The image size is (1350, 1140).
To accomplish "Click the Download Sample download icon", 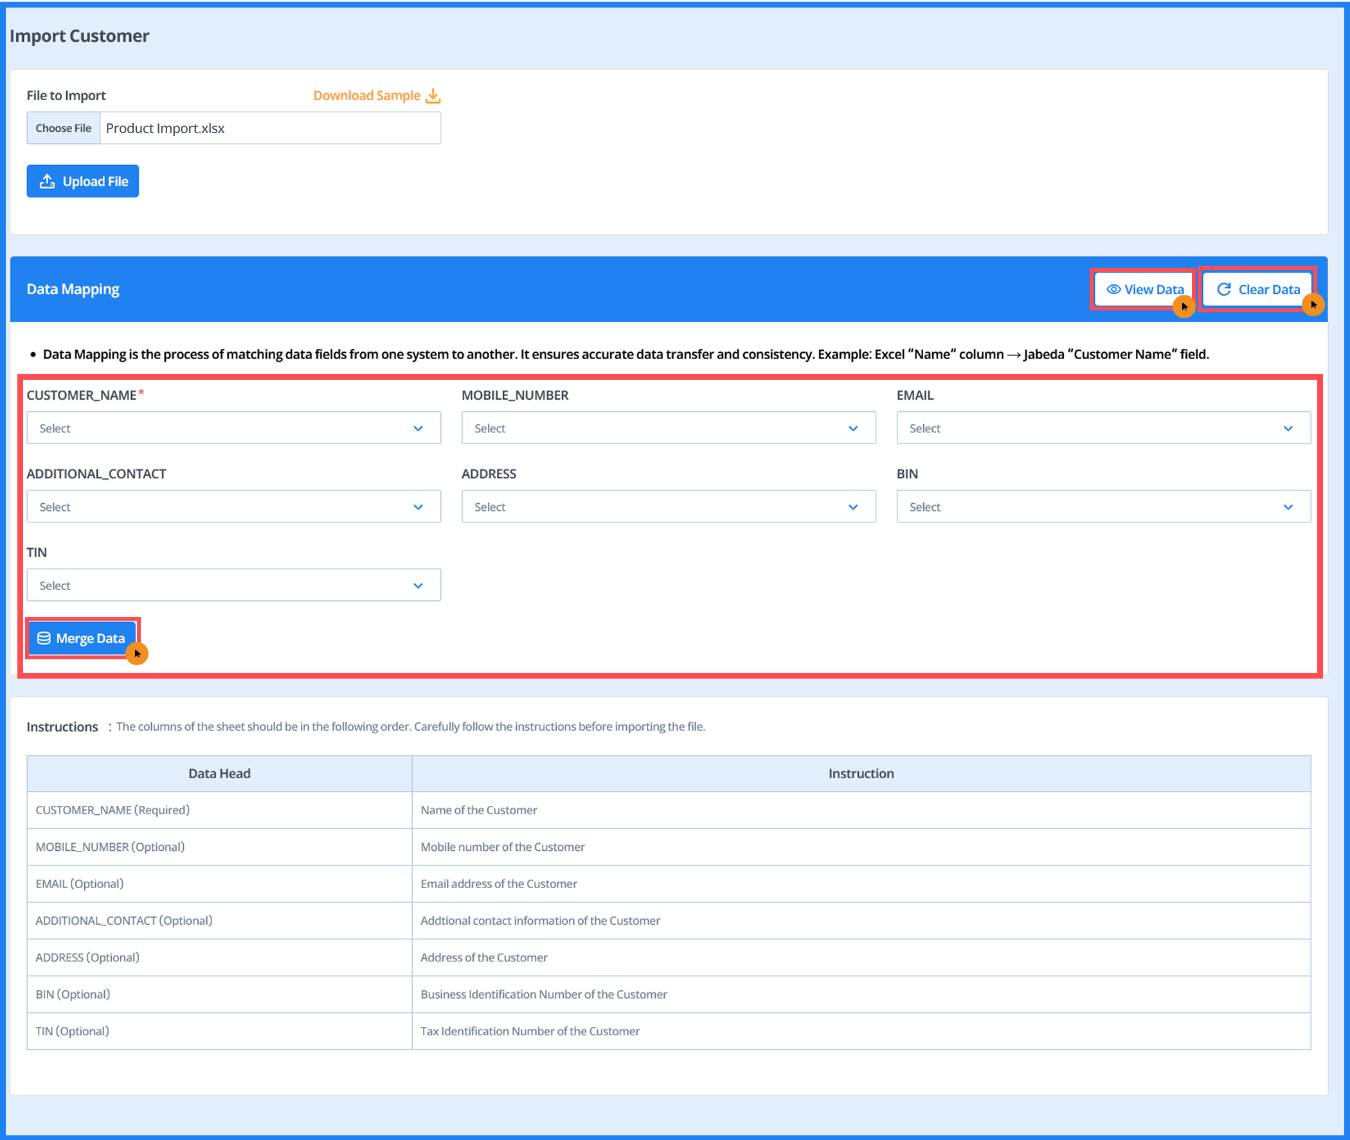I will tap(433, 96).
